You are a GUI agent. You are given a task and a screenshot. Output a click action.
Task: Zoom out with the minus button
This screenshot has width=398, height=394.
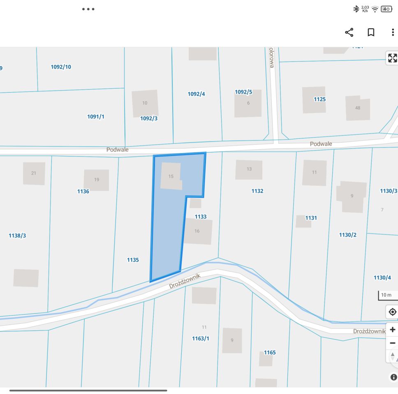392,343
